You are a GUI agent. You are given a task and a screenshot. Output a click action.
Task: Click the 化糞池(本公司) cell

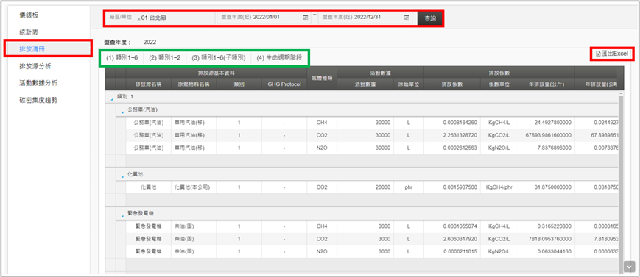[192, 187]
